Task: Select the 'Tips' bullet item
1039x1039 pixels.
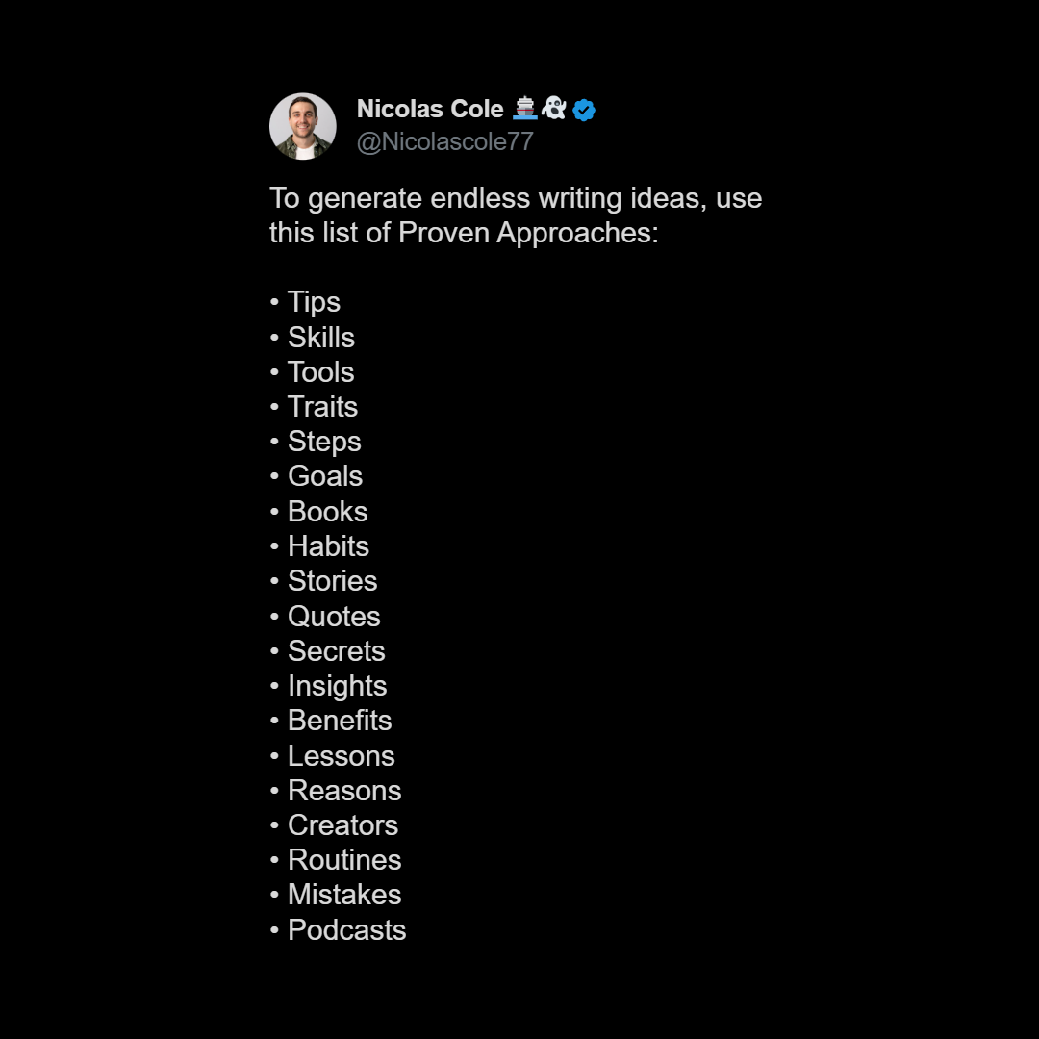Action: [x=306, y=302]
